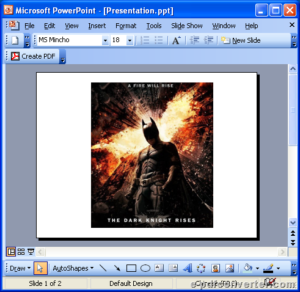Viewport: 300px width, 292px height.
Task: Insert a Text Box
Action: click(159, 268)
